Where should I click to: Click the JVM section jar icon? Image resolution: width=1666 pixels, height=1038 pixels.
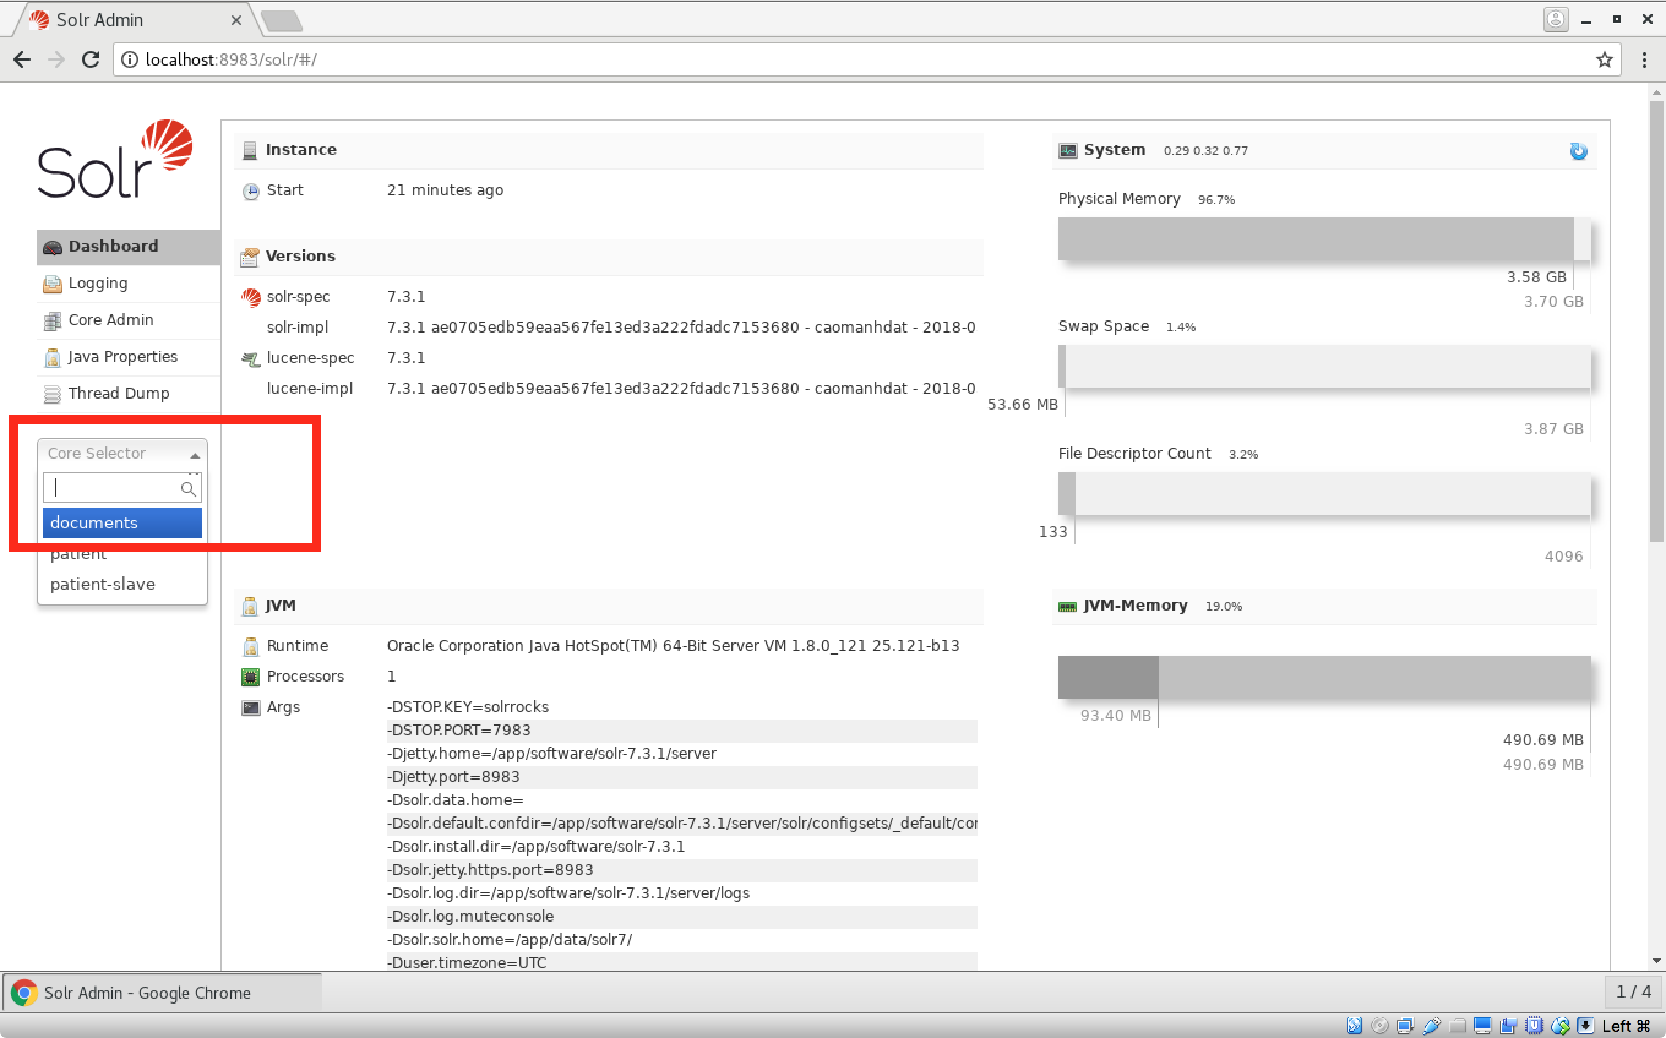250,606
